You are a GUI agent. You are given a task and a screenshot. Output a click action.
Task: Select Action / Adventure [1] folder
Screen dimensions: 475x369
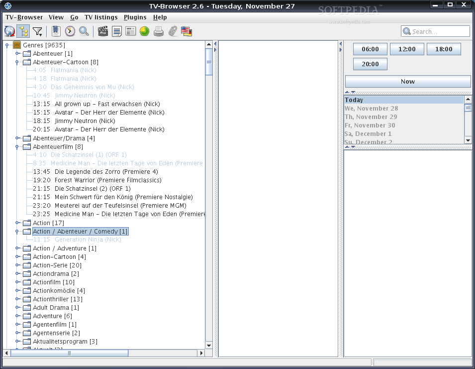coord(65,248)
